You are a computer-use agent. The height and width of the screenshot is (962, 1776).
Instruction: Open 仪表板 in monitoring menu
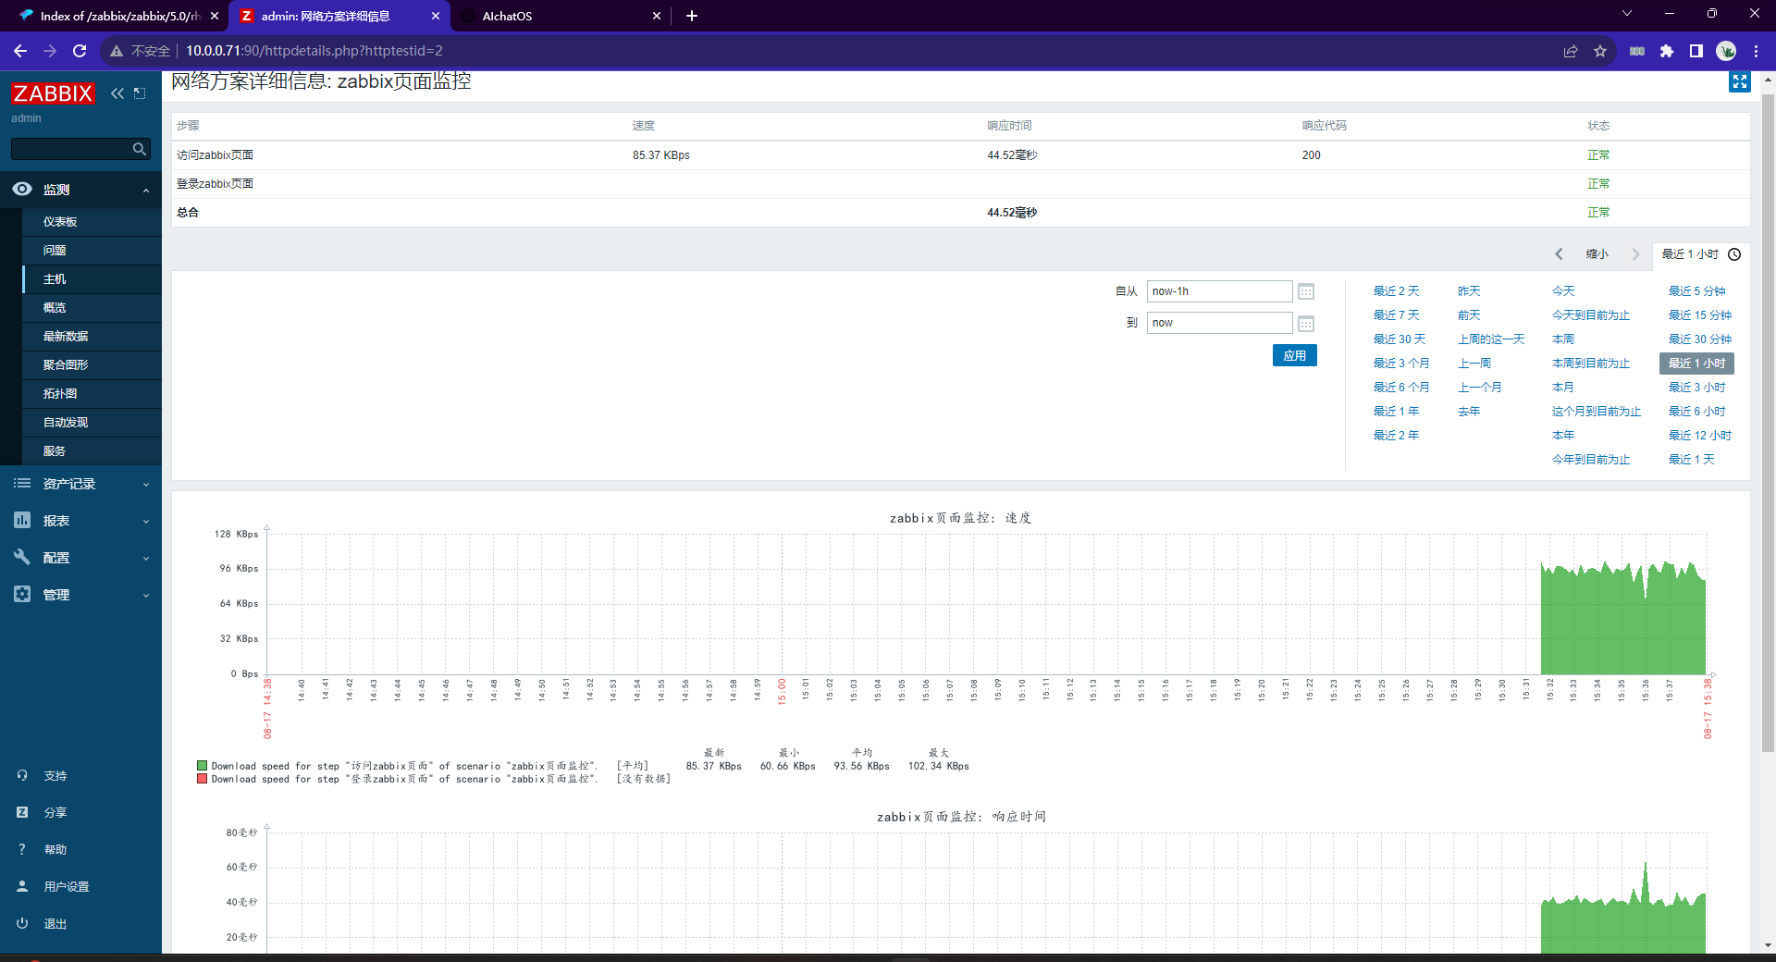(x=60, y=222)
